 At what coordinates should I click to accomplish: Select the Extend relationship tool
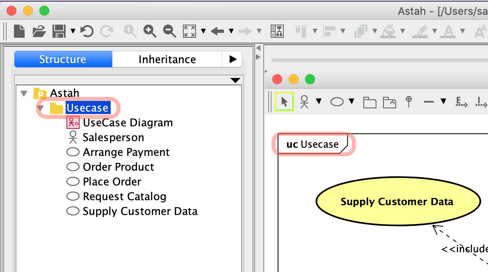[x=462, y=102]
